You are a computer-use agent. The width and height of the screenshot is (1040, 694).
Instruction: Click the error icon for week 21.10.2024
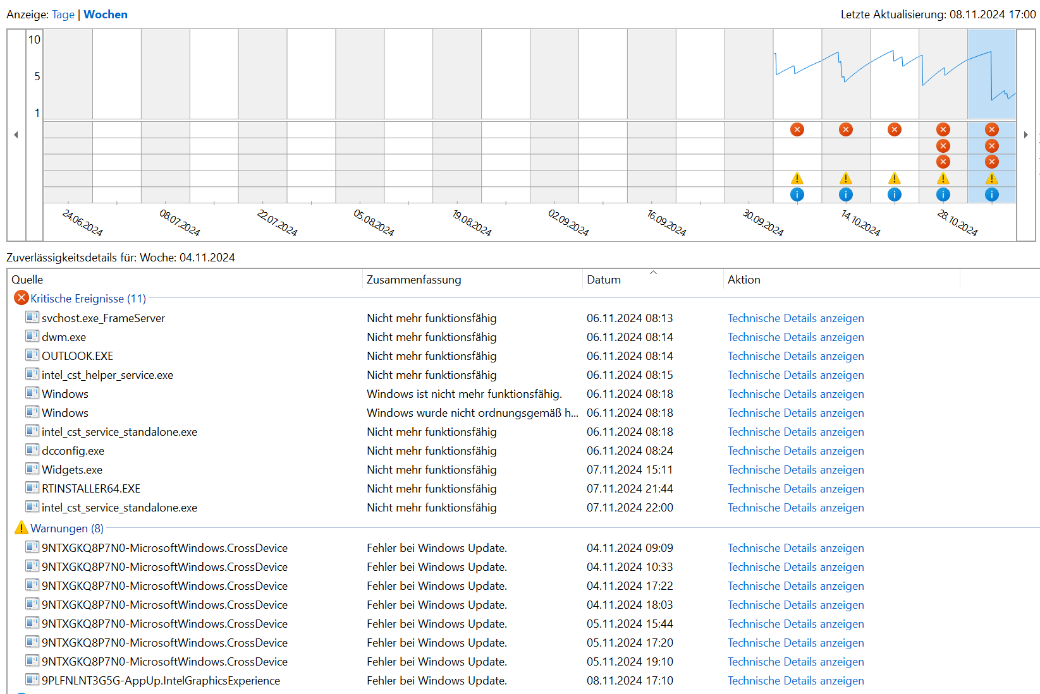click(895, 129)
